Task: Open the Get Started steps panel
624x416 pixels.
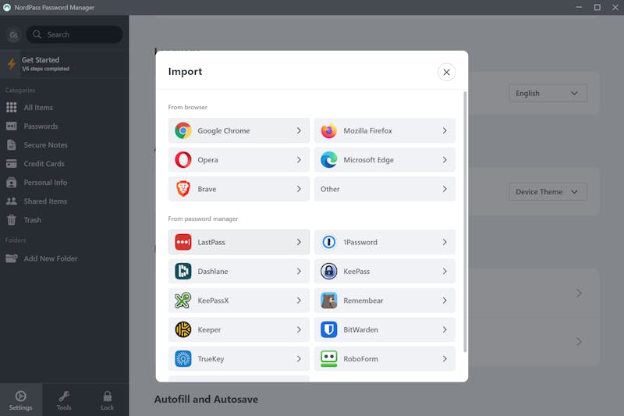Action: pos(64,64)
